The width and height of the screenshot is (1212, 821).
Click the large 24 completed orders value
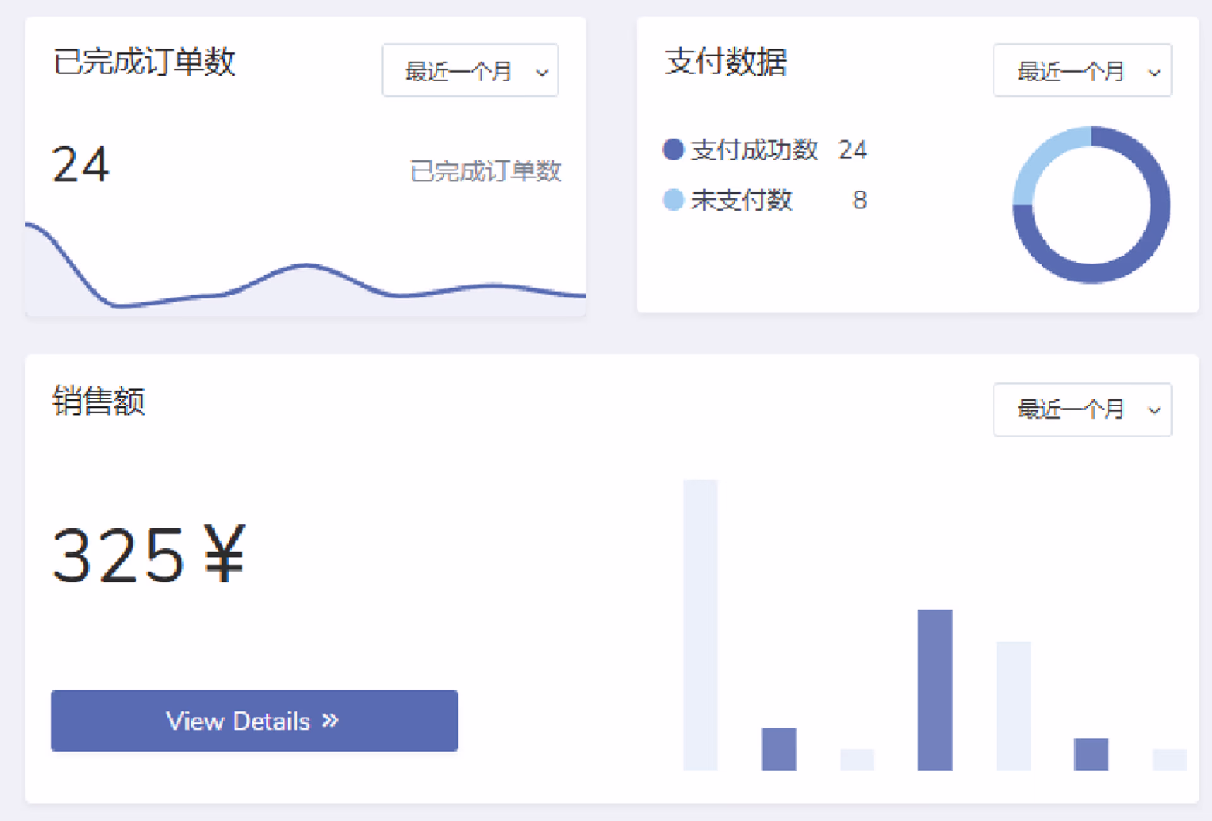[81, 164]
